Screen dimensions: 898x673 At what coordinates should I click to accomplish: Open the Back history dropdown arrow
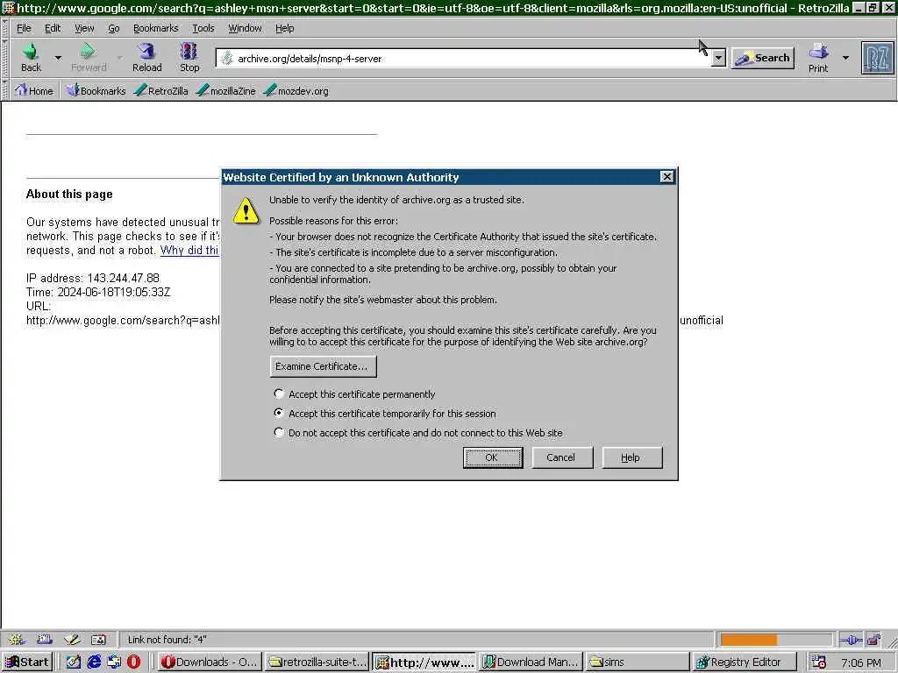click(x=58, y=58)
